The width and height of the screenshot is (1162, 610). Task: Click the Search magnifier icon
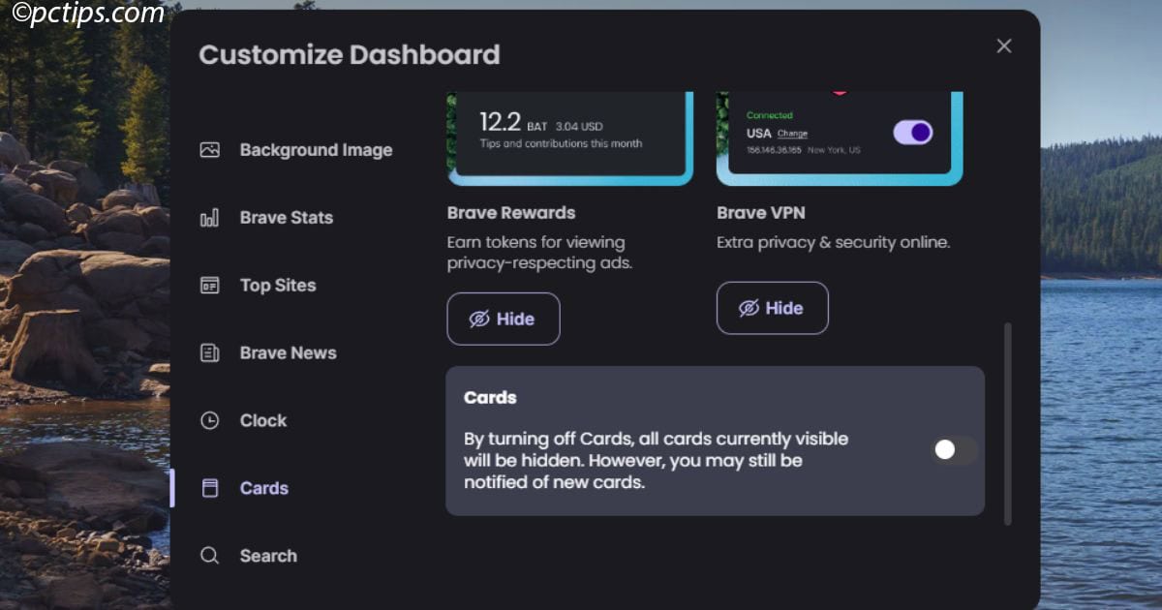point(209,556)
